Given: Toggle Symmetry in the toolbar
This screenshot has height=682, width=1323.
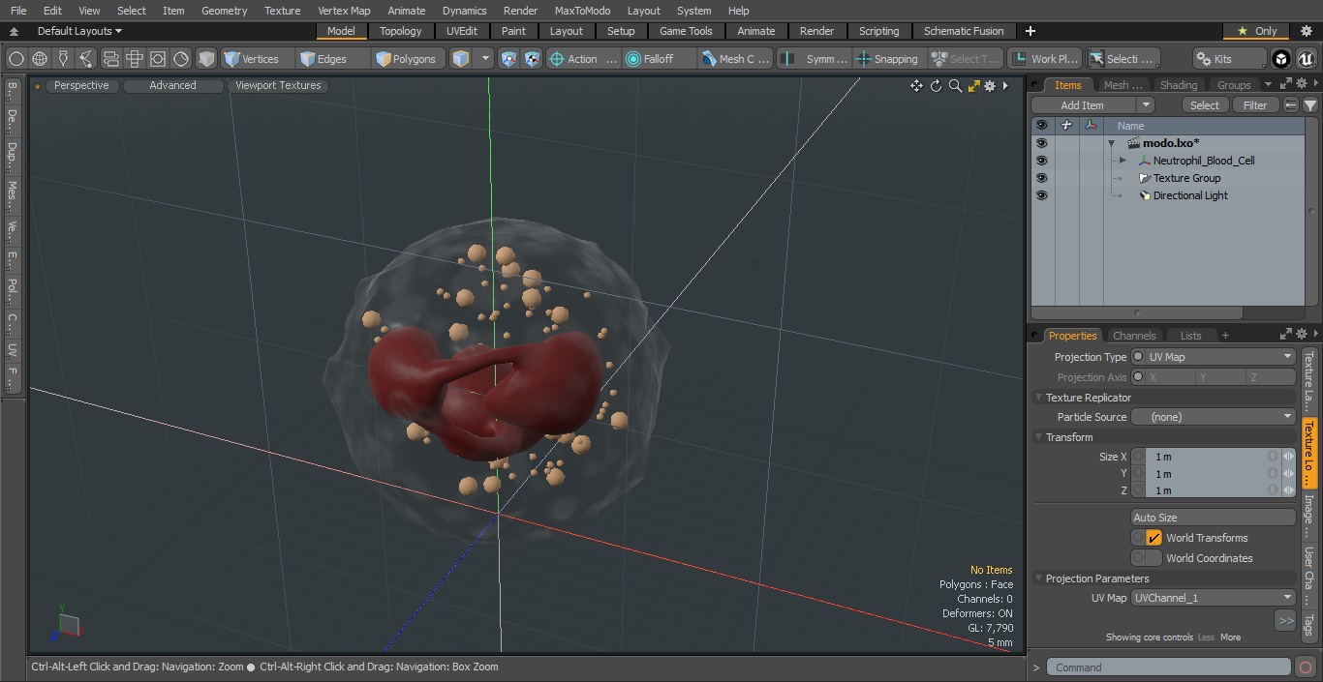Looking at the screenshot, I should (x=815, y=59).
